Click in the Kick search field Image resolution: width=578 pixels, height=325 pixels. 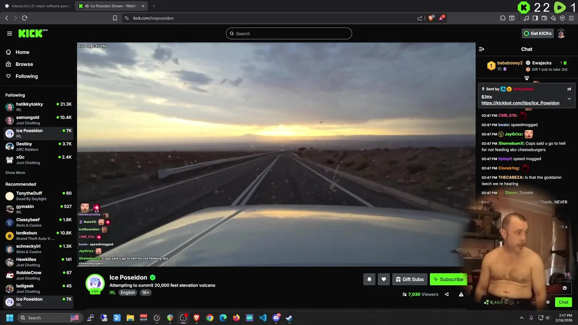coord(289,33)
